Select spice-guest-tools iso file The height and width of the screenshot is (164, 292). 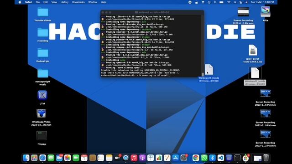point(253,50)
